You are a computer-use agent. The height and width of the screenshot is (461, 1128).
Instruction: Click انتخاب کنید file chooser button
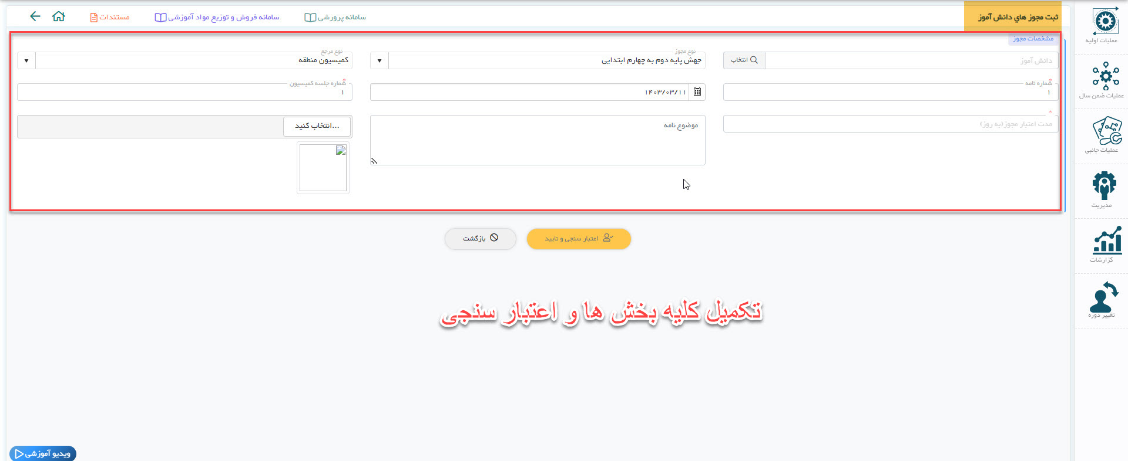317,126
